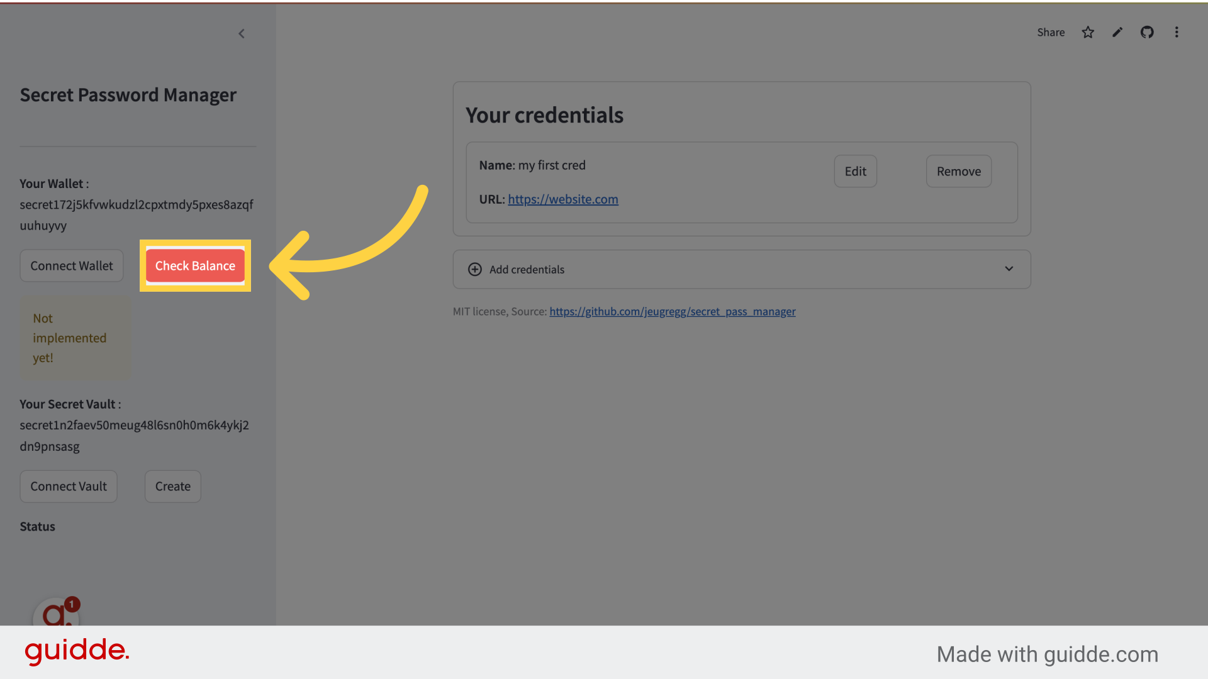The width and height of the screenshot is (1208, 679).
Task: Click Connect Vault button
Action: point(68,486)
